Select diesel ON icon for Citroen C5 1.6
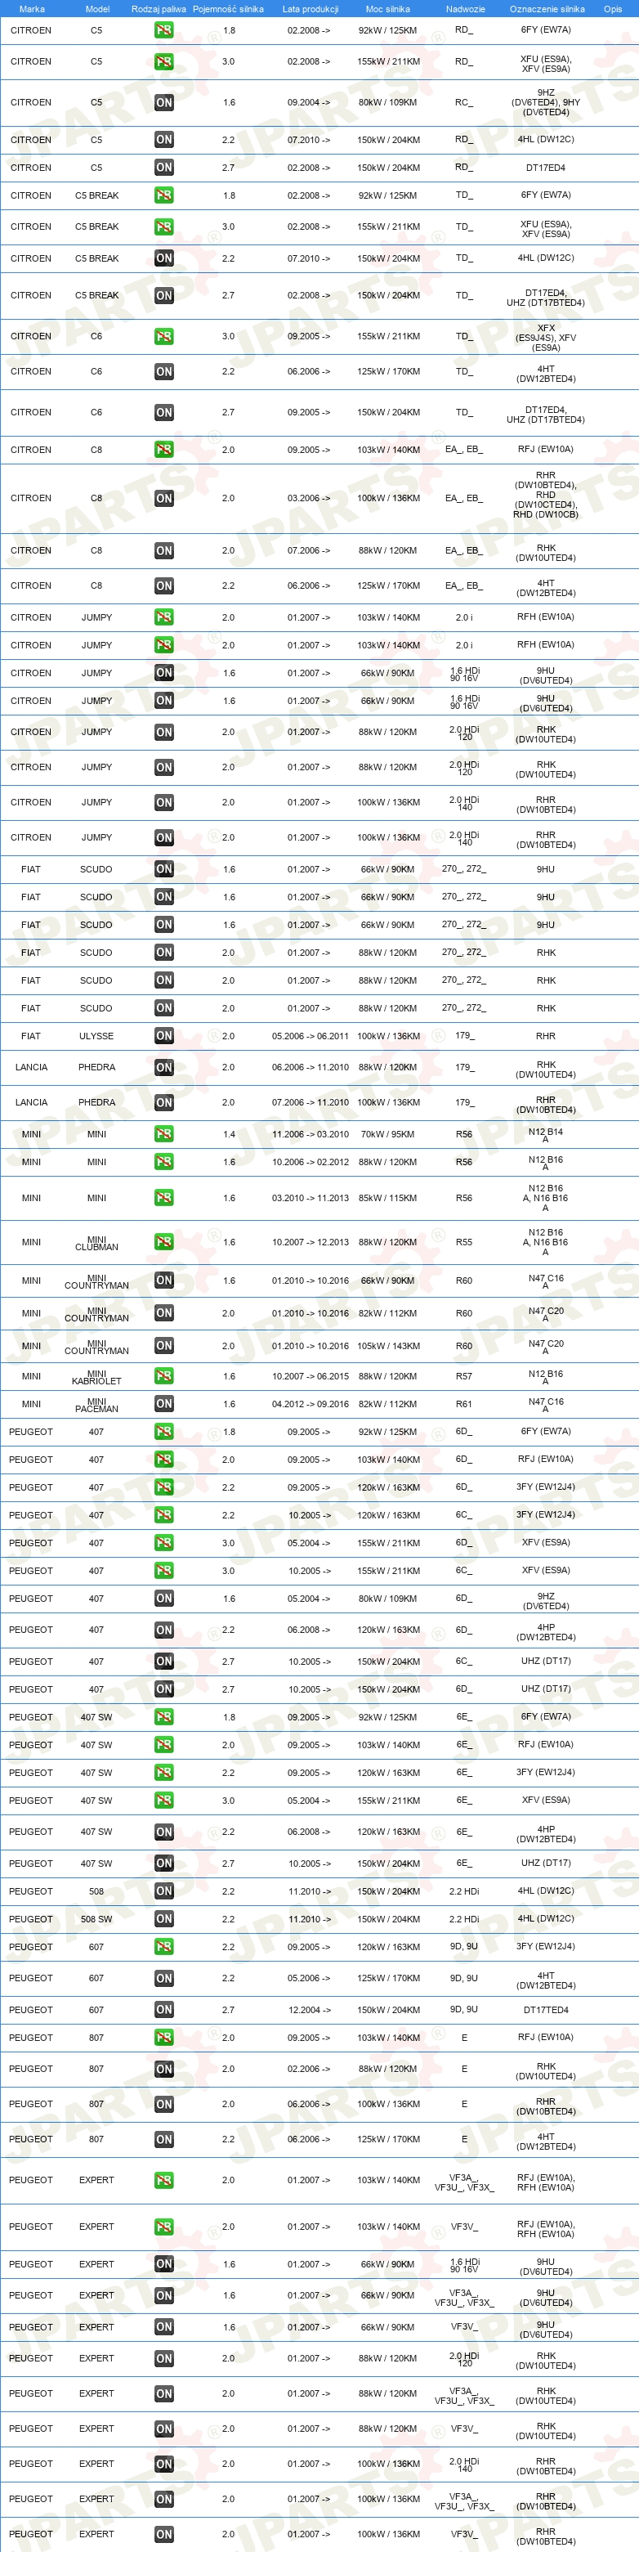 pyautogui.click(x=163, y=103)
